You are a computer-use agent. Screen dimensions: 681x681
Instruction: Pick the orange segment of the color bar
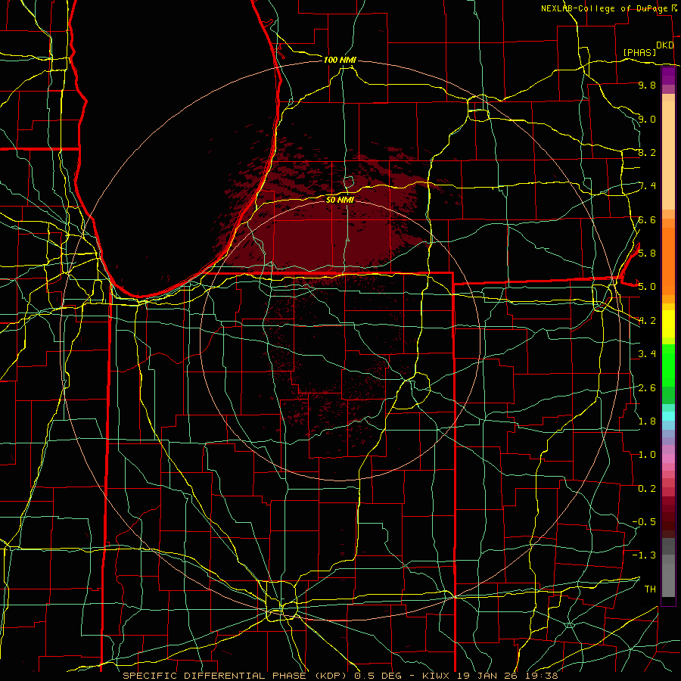(x=668, y=262)
